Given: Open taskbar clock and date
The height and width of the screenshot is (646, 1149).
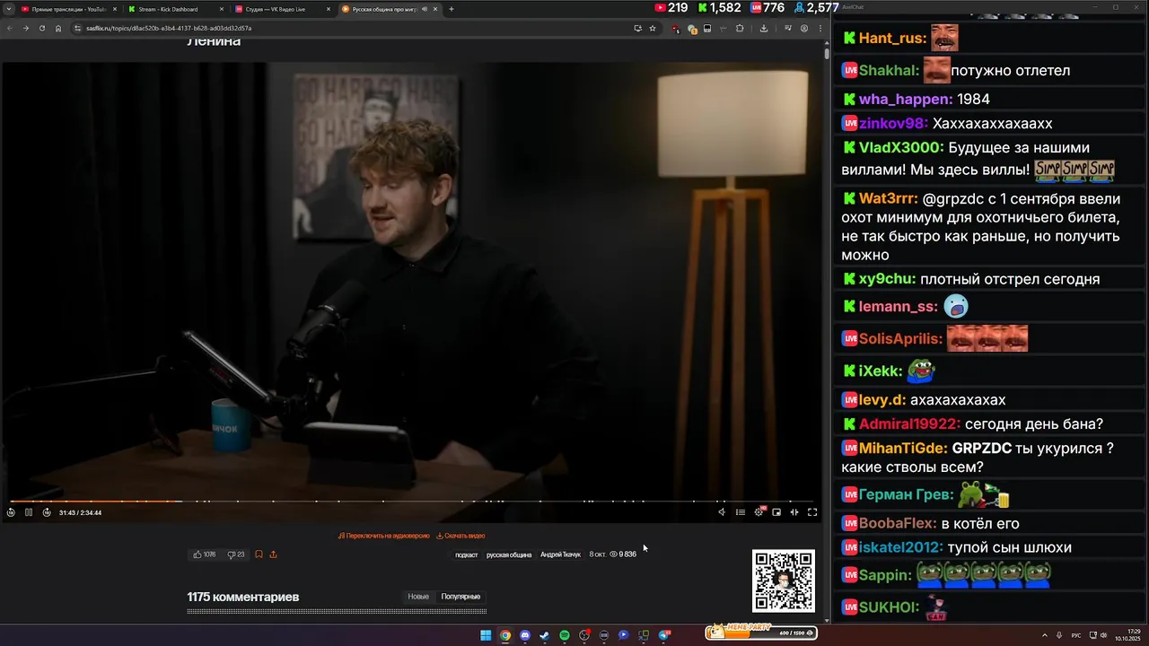Looking at the screenshot, I should pyautogui.click(x=1127, y=635).
